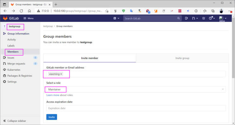
Task: Open the Menu hamburger button
Action: pyautogui.click(x=29, y=18)
